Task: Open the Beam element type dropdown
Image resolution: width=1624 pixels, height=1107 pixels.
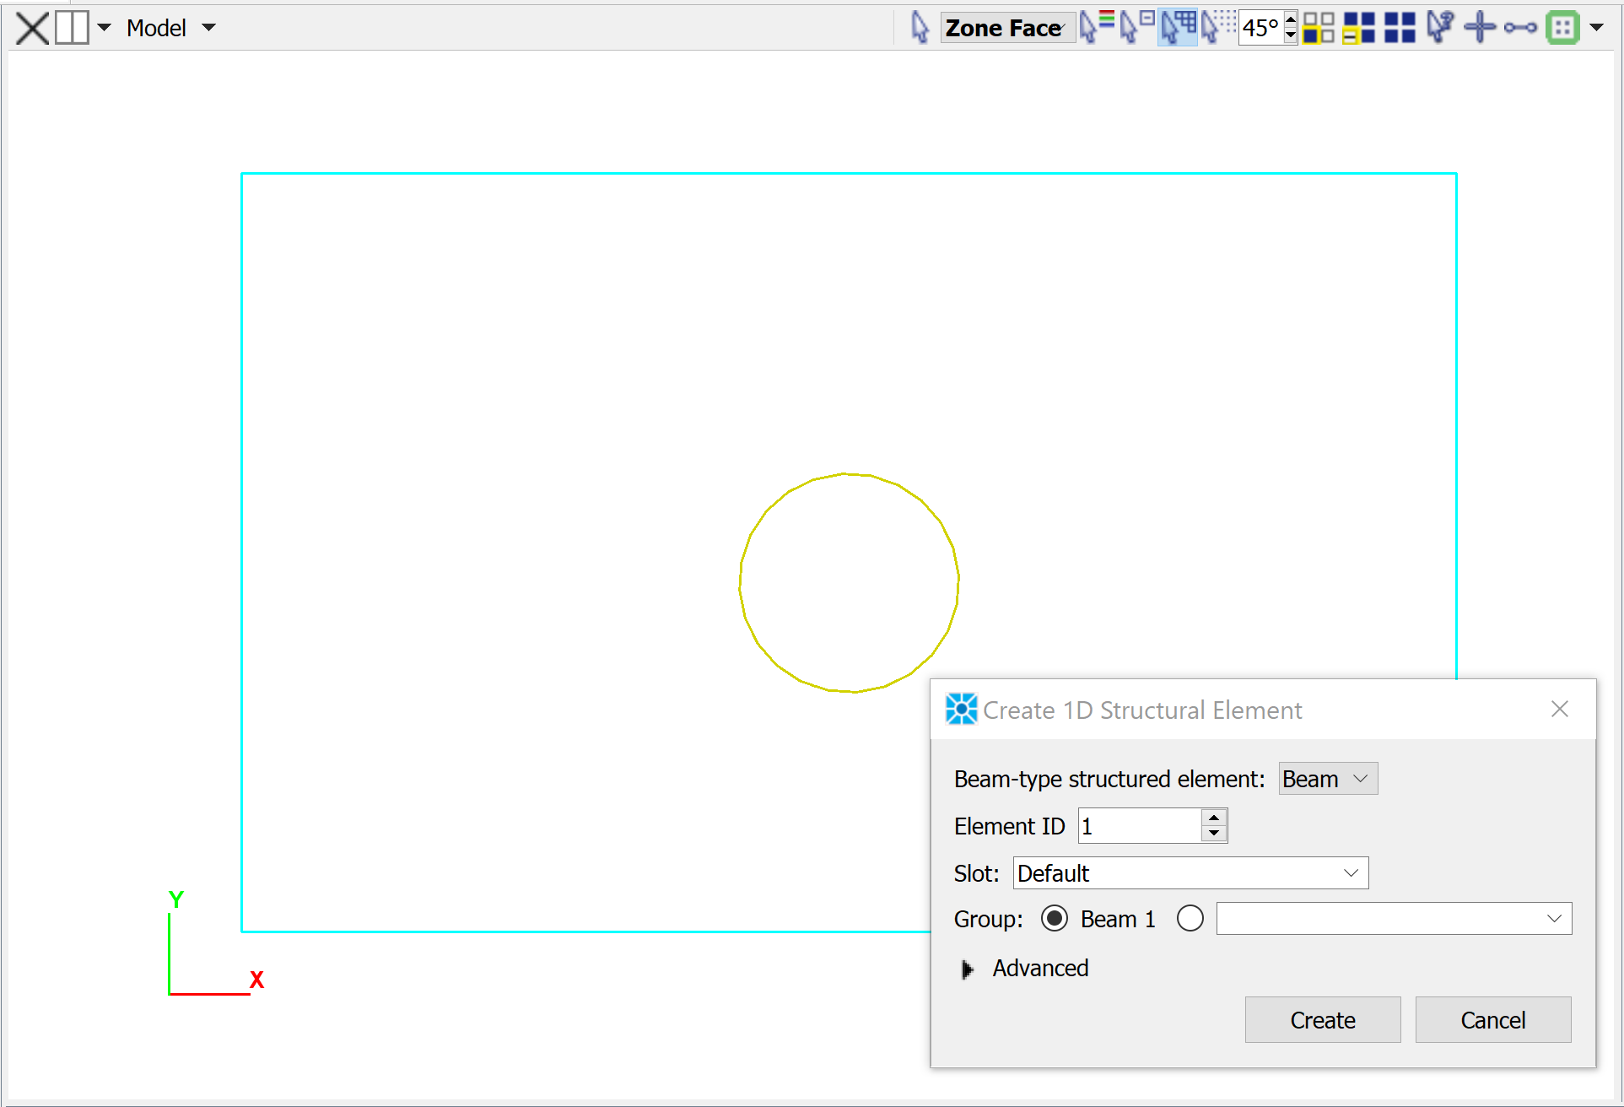Action: (x=1328, y=779)
